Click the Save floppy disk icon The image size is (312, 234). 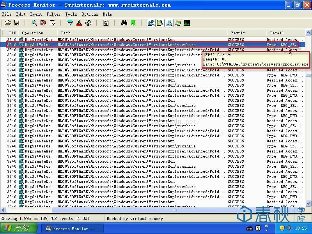16,23
